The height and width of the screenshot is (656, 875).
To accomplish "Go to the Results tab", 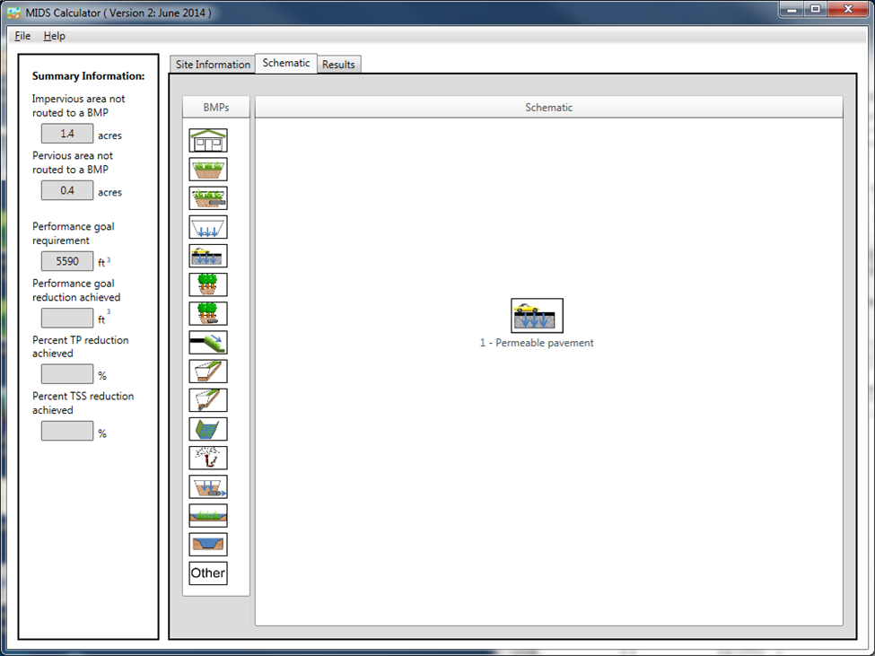I will [338, 65].
